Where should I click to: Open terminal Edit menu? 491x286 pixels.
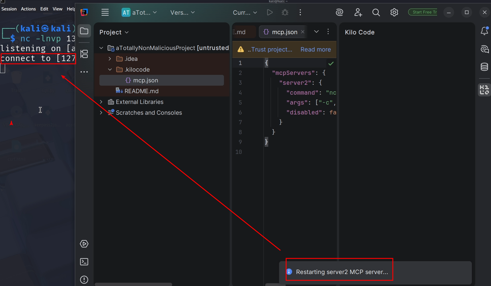44,9
